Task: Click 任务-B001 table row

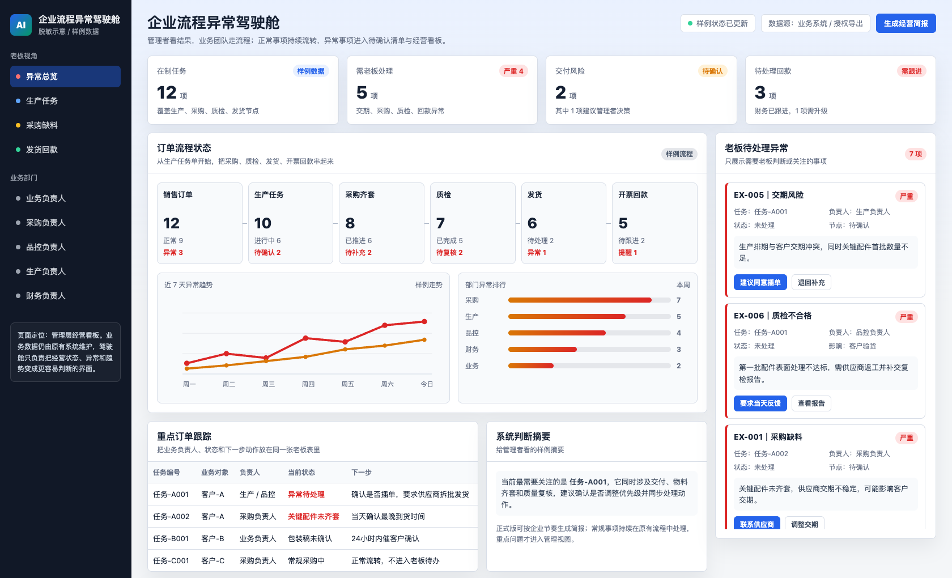Action: pyautogui.click(x=312, y=538)
